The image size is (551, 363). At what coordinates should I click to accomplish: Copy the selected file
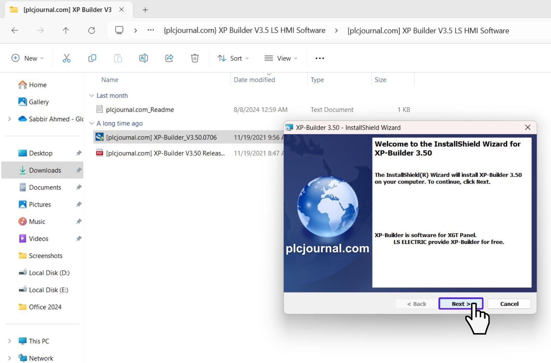pos(92,58)
